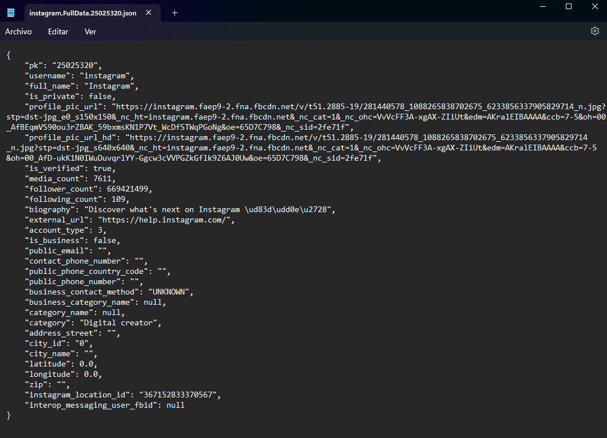This screenshot has height=438, width=607.
Task: Click the "following_count": 109 line
Action: tap(77, 199)
